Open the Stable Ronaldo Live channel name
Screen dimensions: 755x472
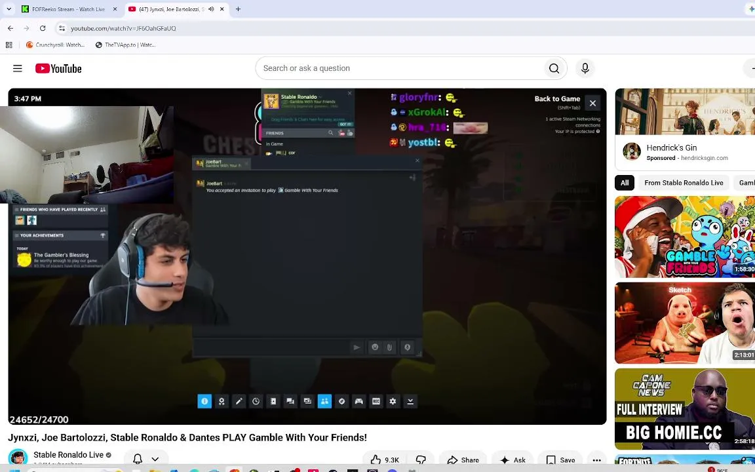click(x=68, y=455)
